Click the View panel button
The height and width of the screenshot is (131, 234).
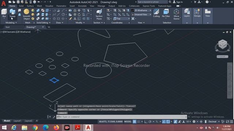click(208, 13)
